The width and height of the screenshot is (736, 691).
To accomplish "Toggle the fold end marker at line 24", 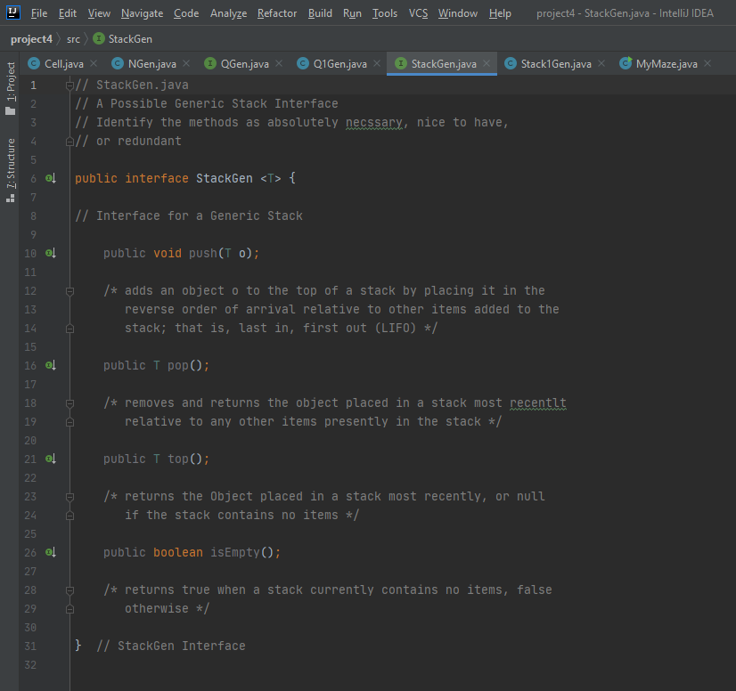I will point(70,516).
